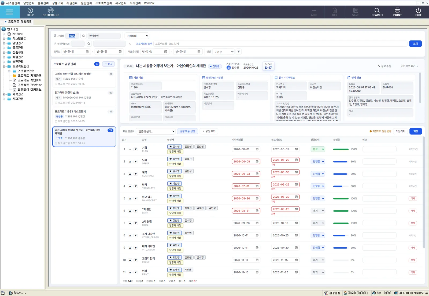Delete the 인쇄 process with 삭제
Viewport: 429px width, 296px height.
click(413, 272)
